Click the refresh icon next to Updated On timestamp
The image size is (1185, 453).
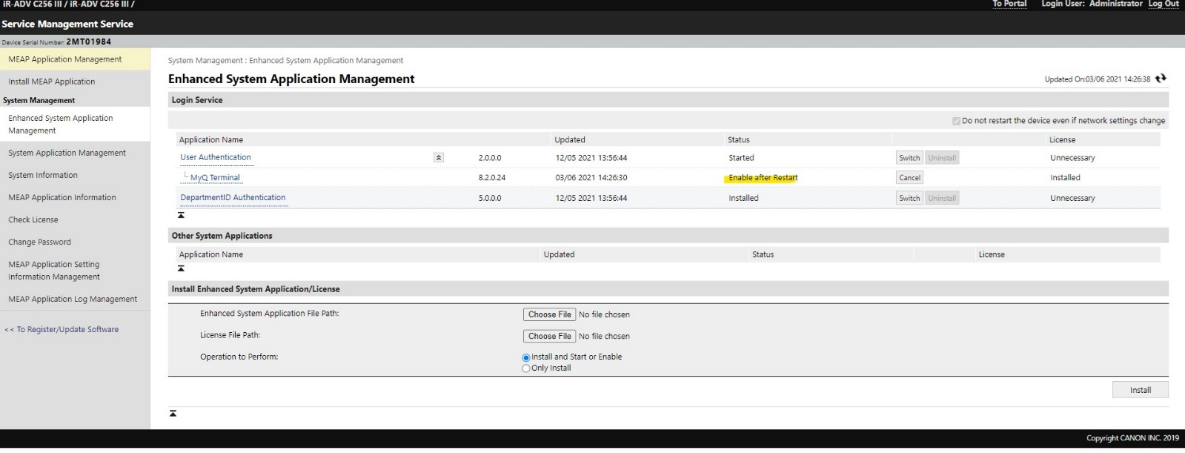[1161, 79]
